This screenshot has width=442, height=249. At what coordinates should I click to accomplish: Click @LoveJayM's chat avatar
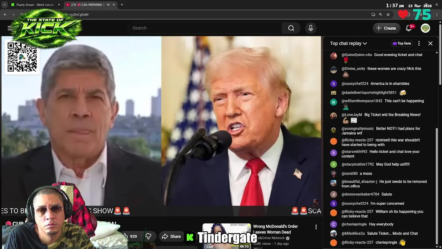[x=334, y=116]
